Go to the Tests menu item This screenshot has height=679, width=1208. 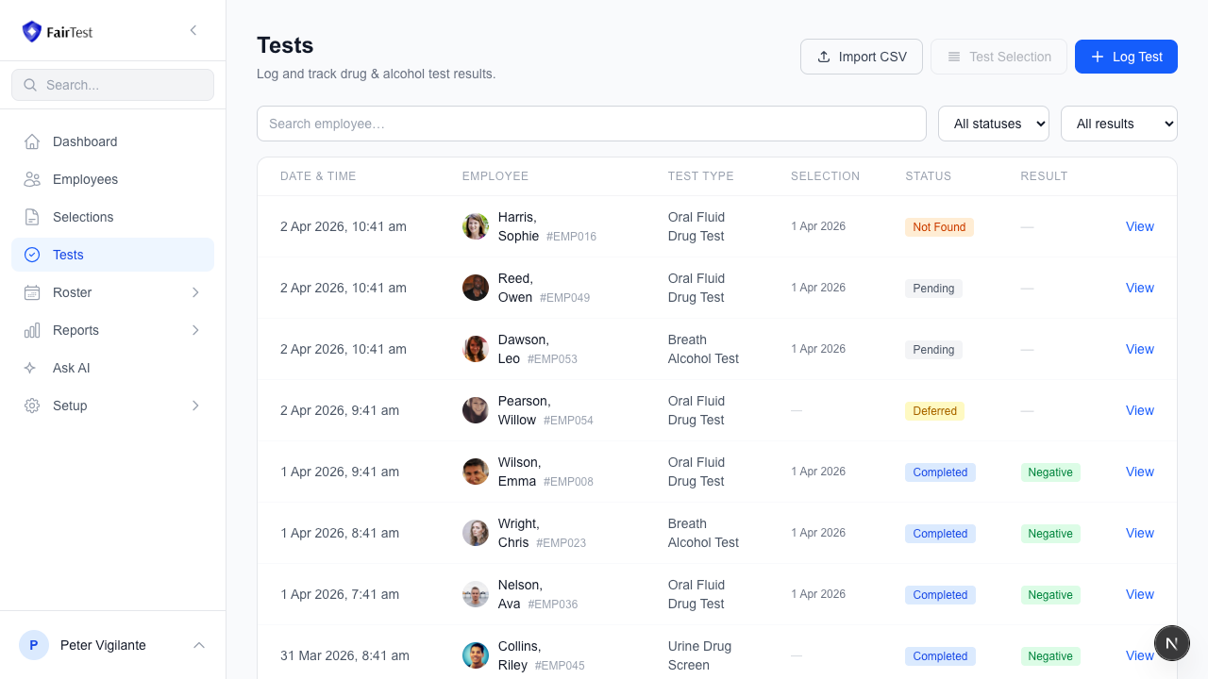point(68,255)
